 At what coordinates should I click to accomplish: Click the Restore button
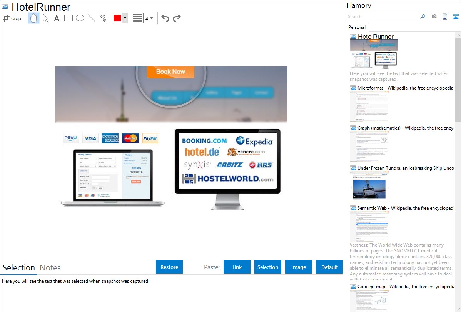pyautogui.click(x=169, y=267)
